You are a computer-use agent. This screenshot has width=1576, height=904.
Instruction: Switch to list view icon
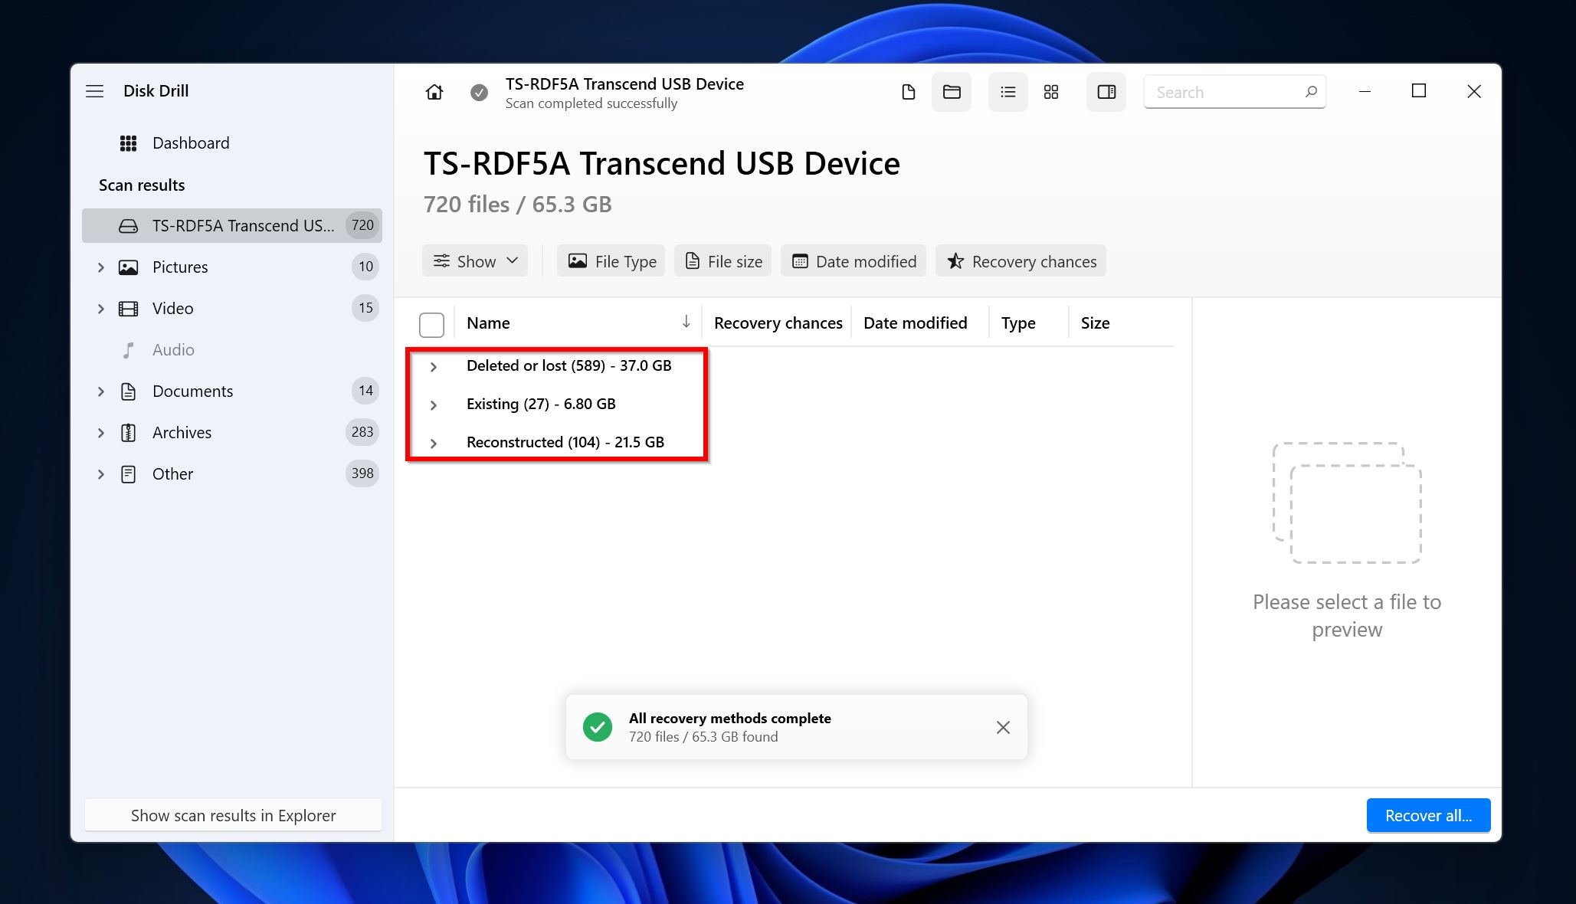coord(1005,92)
